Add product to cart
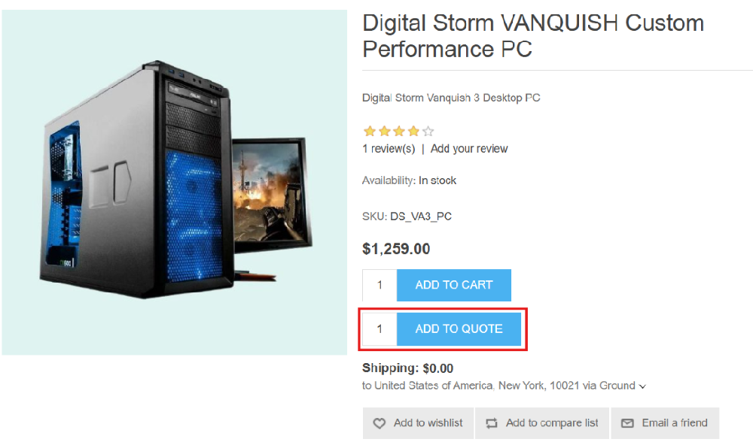This screenshot has width=753, height=445. [x=454, y=286]
